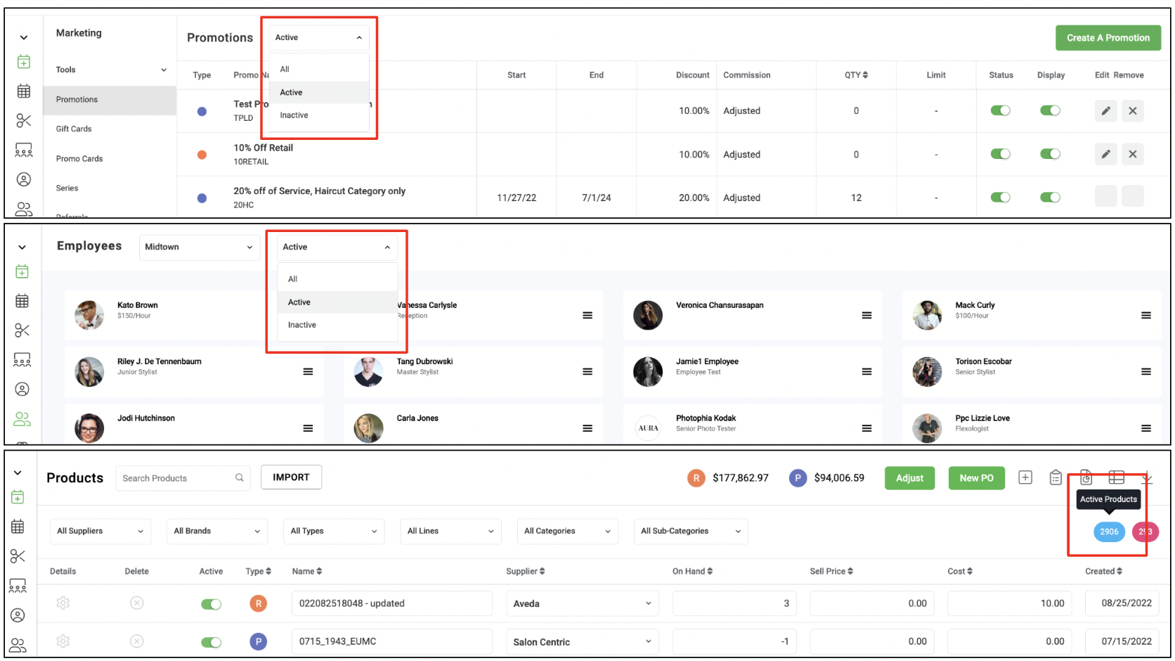
Task: Expand the Midtown location dropdown
Action: tap(200, 247)
